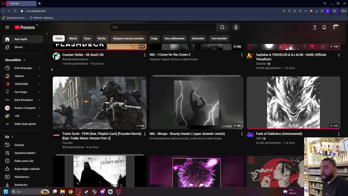Select Son yüklenenler filter chip

pyautogui.click(x=175, y=38)
